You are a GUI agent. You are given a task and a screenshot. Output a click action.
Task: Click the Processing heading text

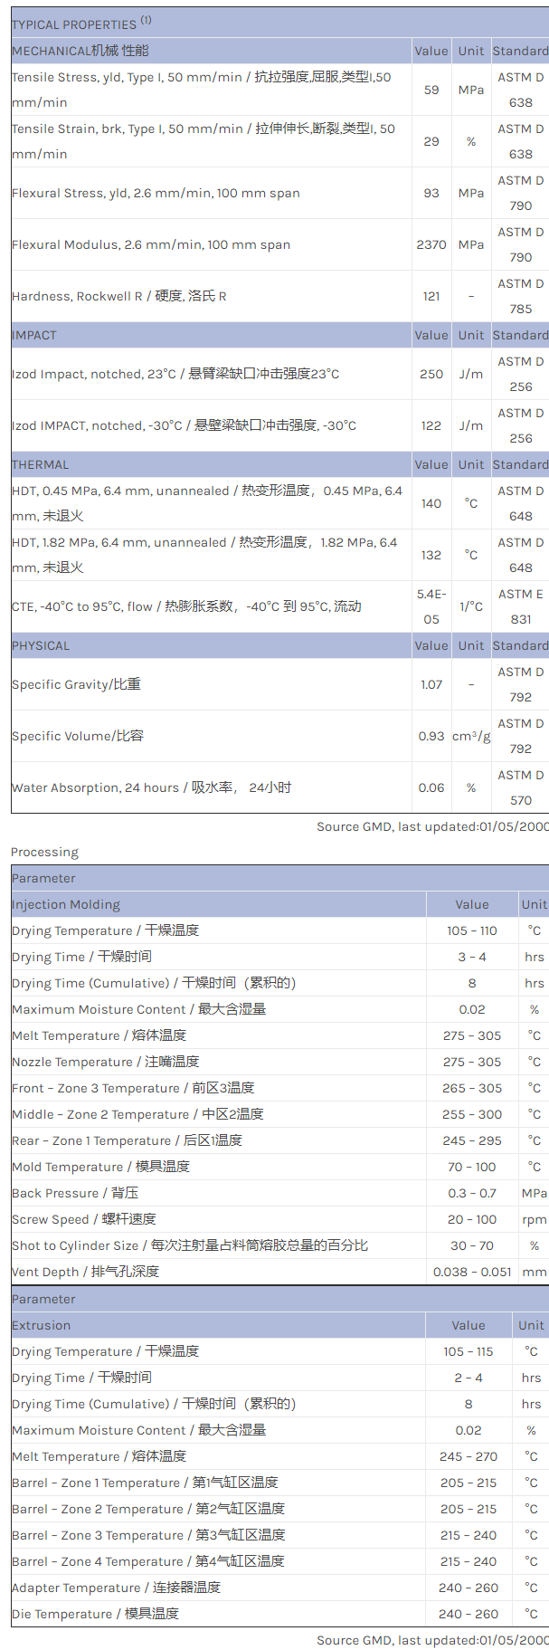click(44, 852)
